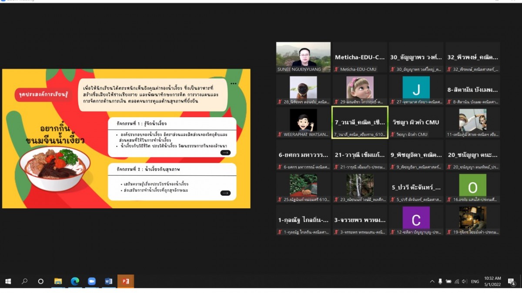Click arrow button in กิจกรรมที่ 2 card
Screen dimensions: 522x293
click(x=225, y=193)
